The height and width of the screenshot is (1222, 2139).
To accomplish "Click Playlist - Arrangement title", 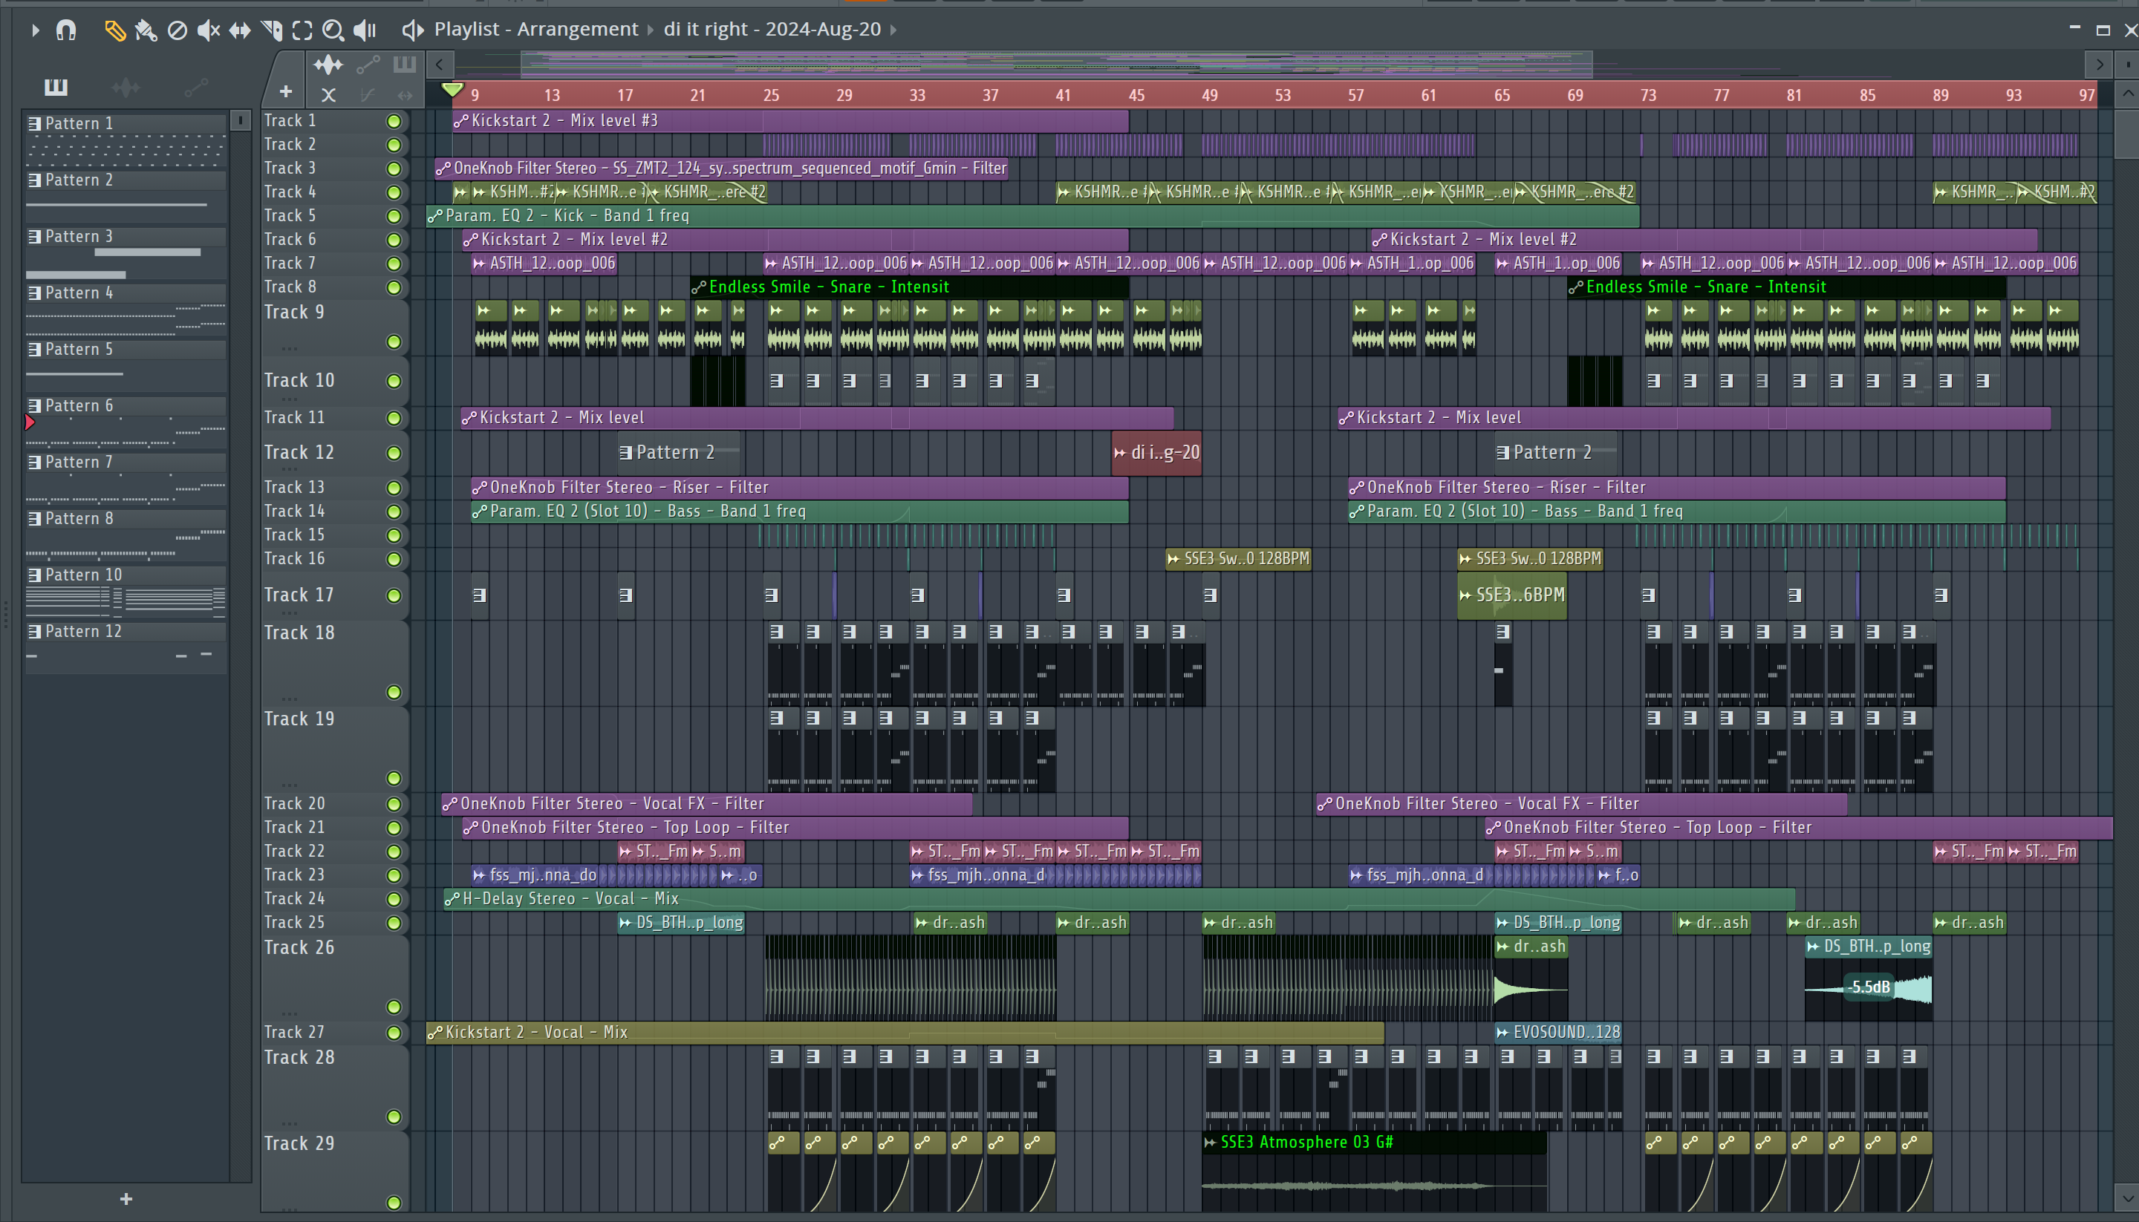I will (535, 30).
